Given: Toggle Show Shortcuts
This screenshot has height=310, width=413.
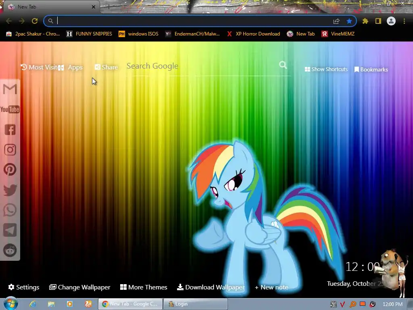Looking at the screenshot, I should click(326, 69).
